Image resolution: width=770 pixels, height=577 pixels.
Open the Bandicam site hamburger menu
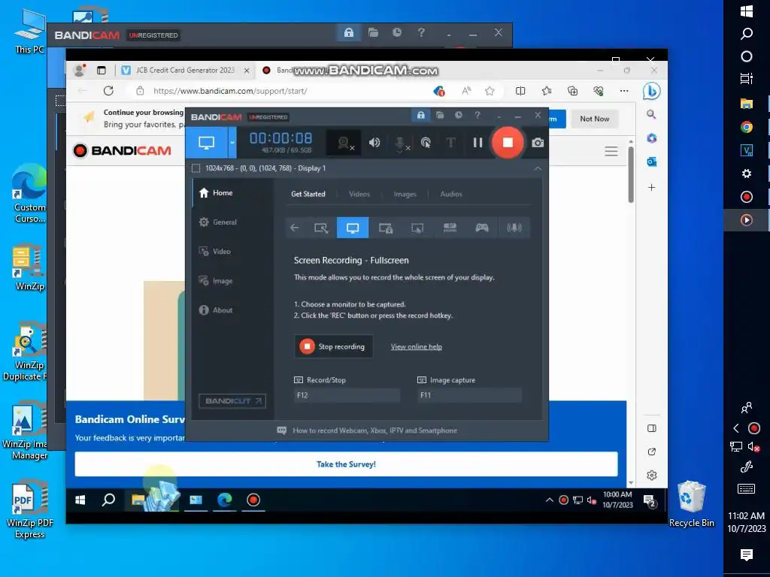(x=611, y=151)
